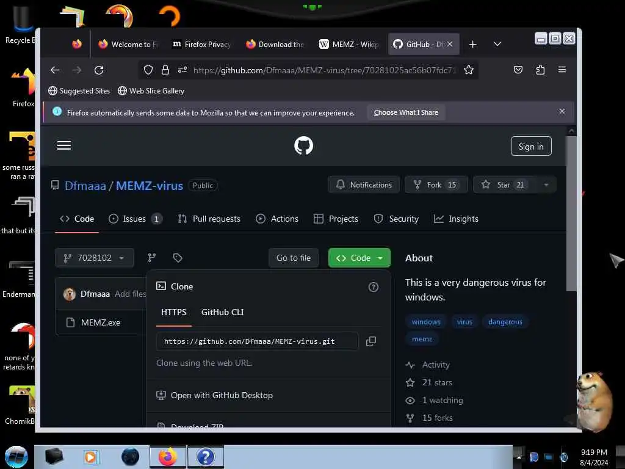Click Choose What I Share button
Screen dimensions: 625x469
[x=406, y=112]
